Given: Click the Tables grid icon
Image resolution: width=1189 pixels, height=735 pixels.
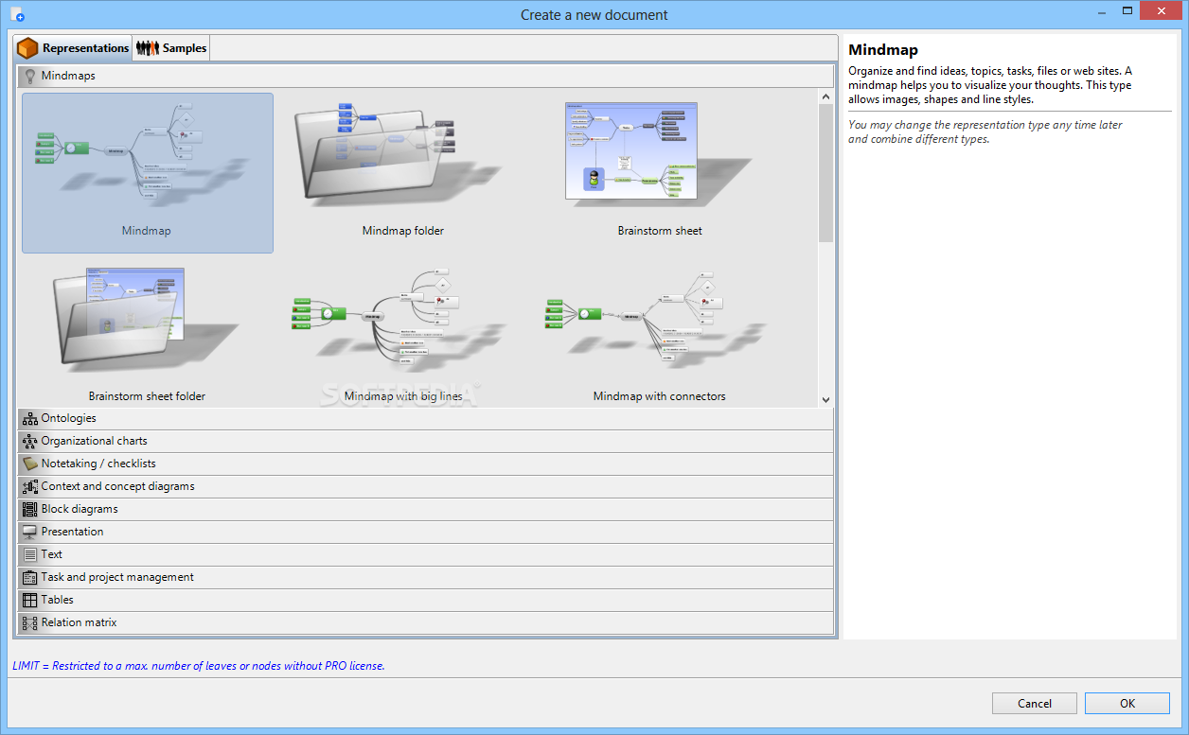Looking at the screenshot, I should (x=30, y=600).
